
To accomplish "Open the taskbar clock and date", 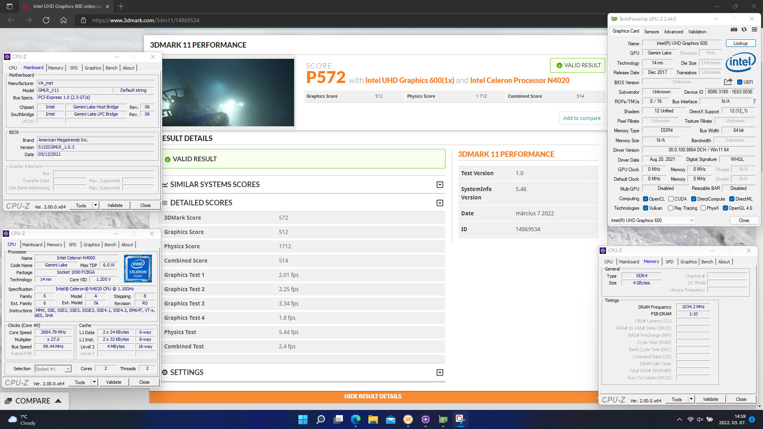I will (x=732, y=419).
